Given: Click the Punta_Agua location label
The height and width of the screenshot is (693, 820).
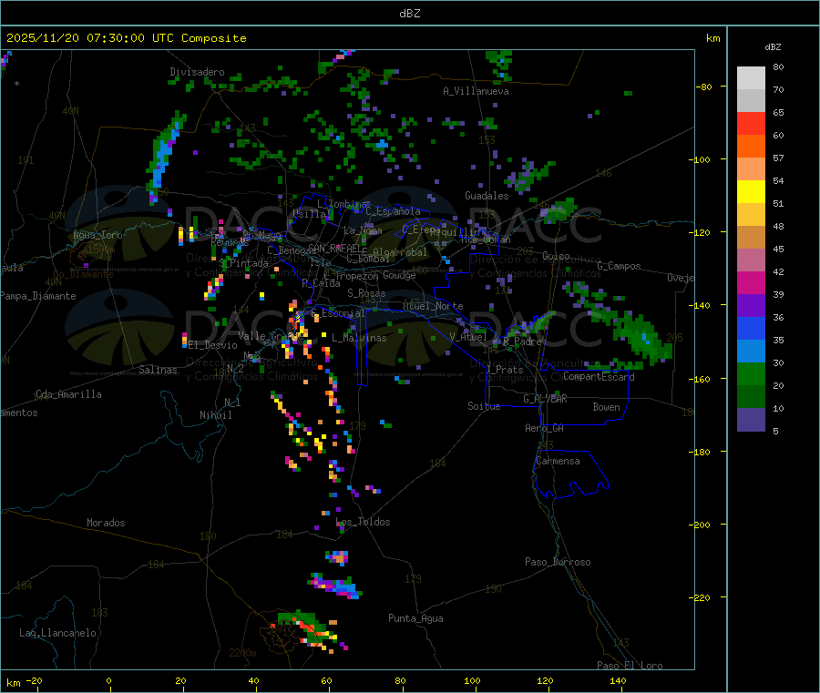Looking at the screenshot, I should point(415,618).
